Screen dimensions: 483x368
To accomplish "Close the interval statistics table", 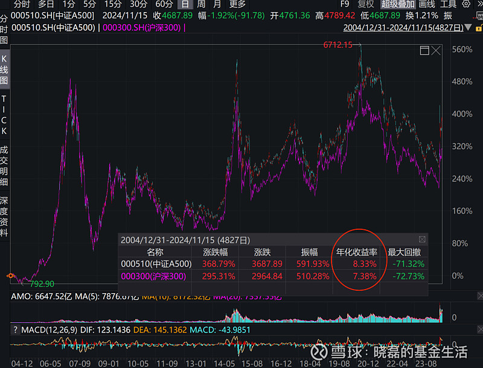I will click(x=422, y=240).
